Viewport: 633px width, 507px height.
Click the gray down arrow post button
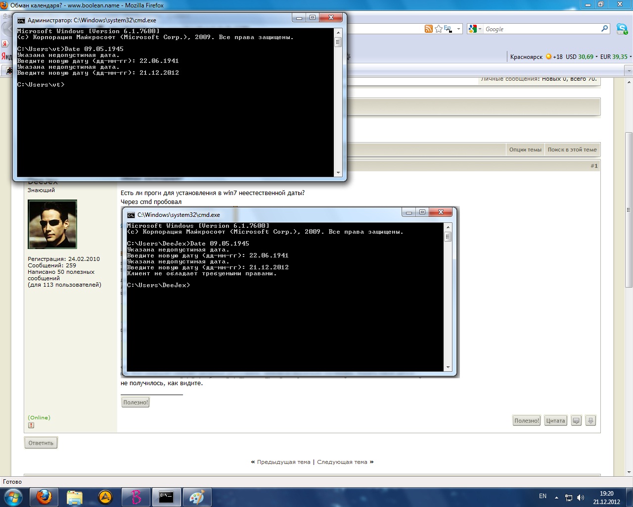[590, 421]
